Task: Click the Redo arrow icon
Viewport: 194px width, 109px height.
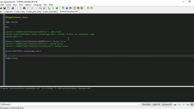Action: (x=36, y=8)
